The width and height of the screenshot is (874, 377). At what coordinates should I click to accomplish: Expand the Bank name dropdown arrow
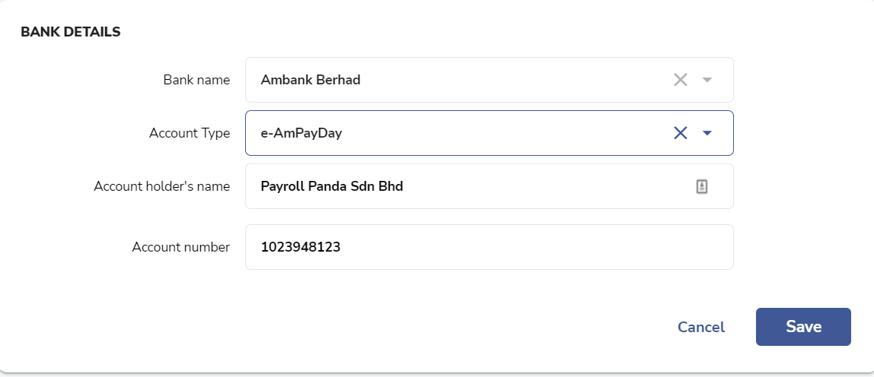(x=707, y=80)
